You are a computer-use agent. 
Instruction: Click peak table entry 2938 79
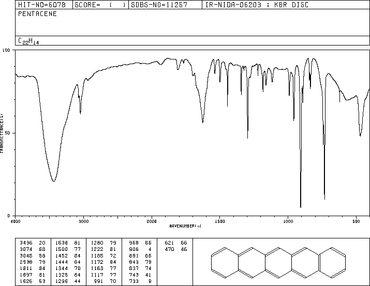[x=32, y=262]
